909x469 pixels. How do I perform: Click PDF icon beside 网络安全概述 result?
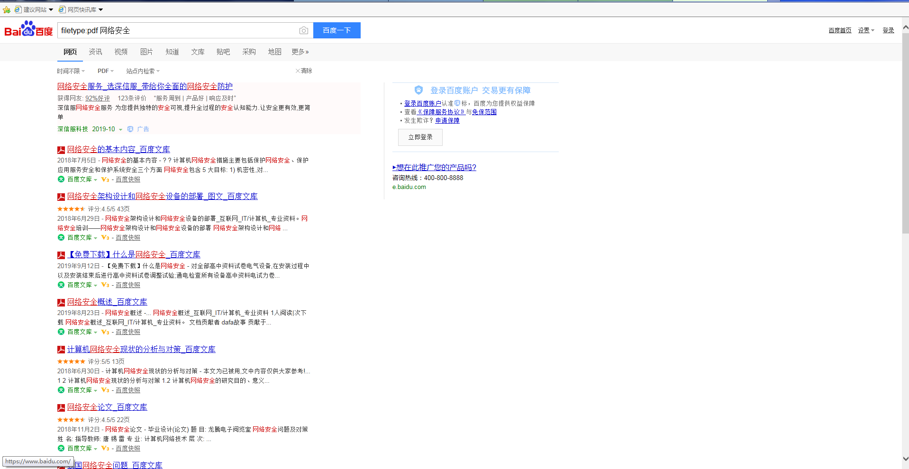[x=61, y=302]
